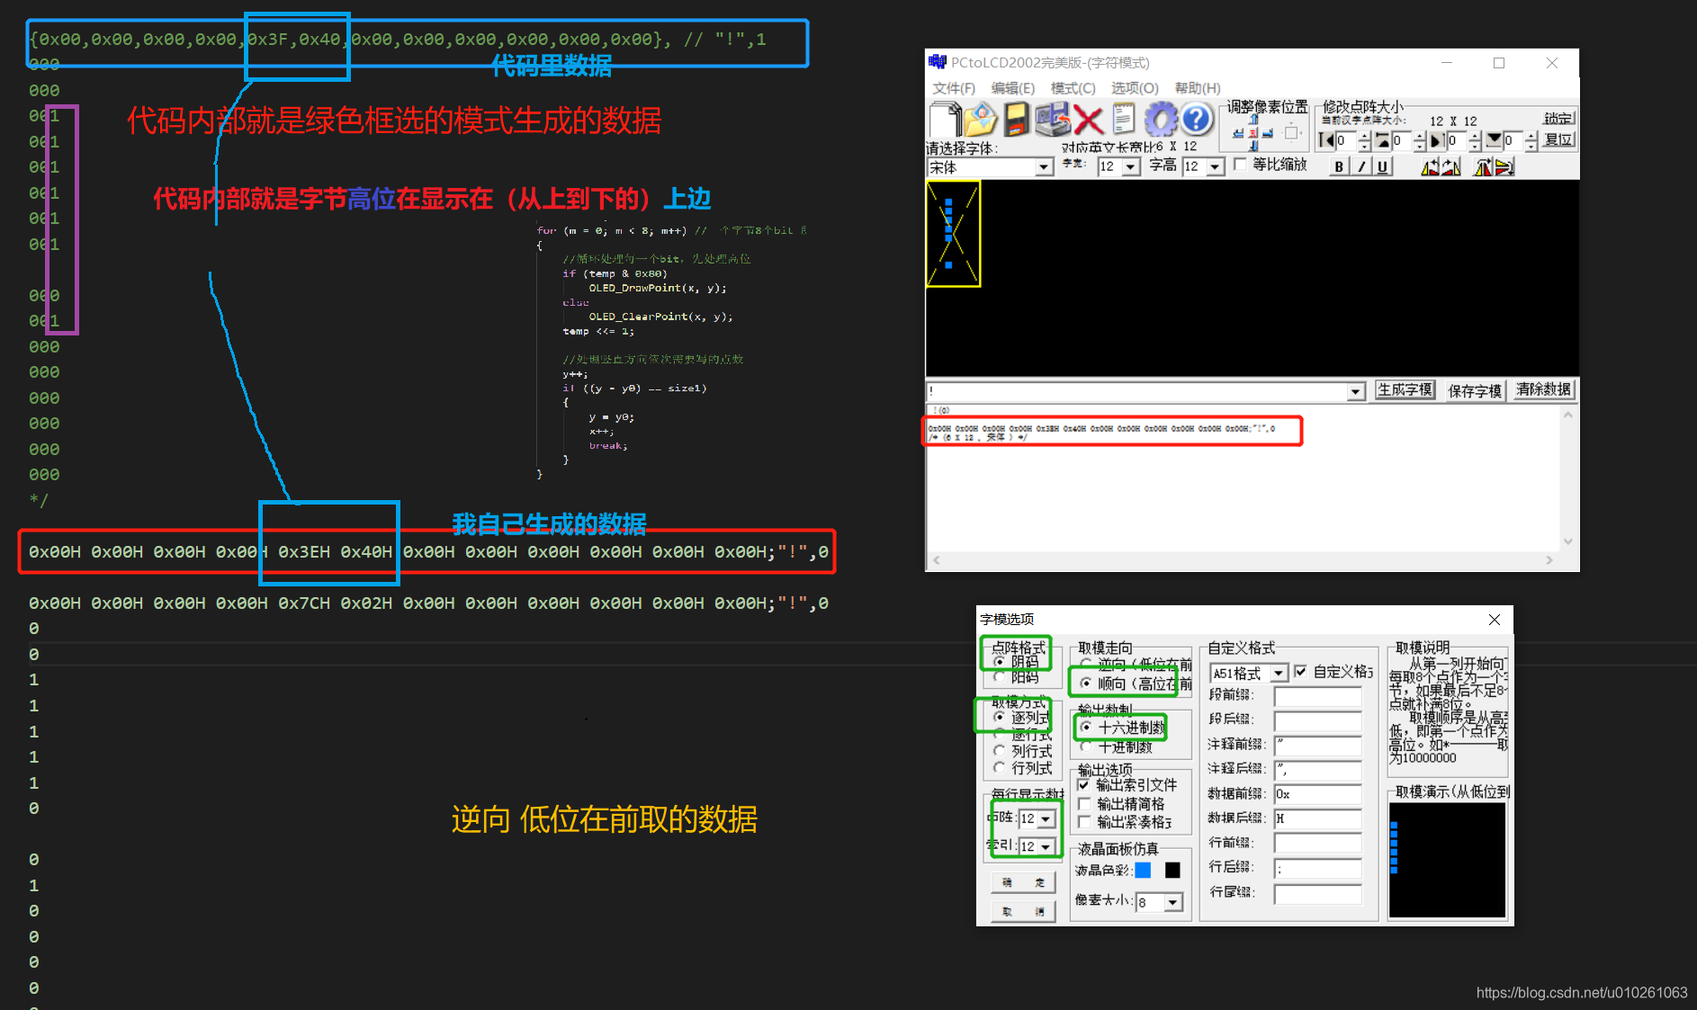Click the right-edge matrix size arrow icon
This screenshot has height=1010, width=1697.
(x=1438, y=140)
